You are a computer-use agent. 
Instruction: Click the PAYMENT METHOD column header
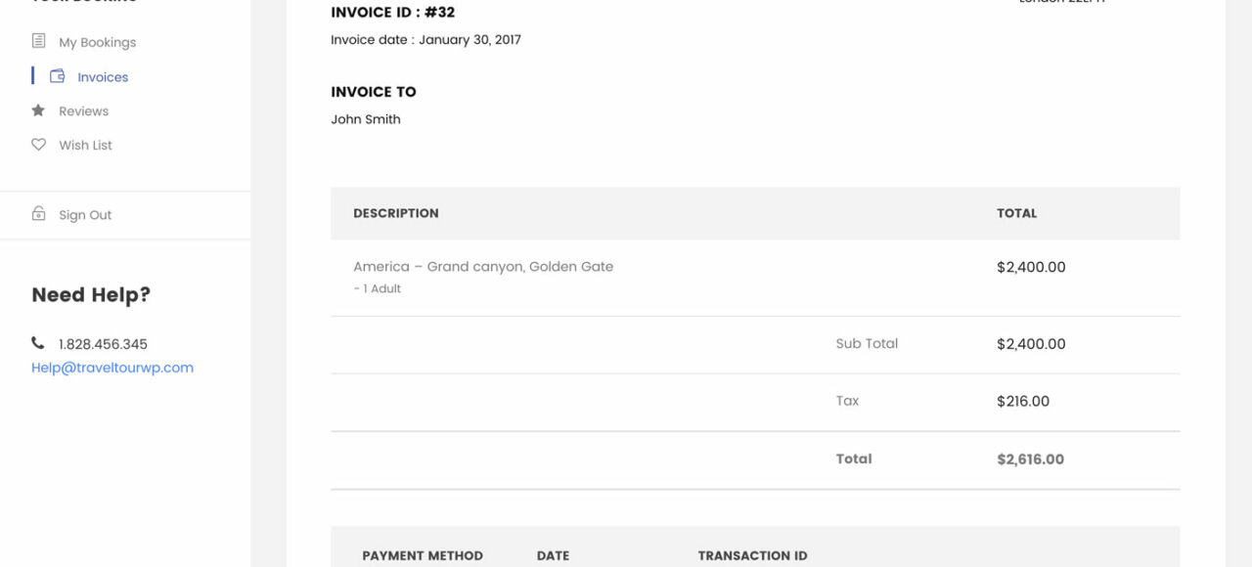(423, 555)
